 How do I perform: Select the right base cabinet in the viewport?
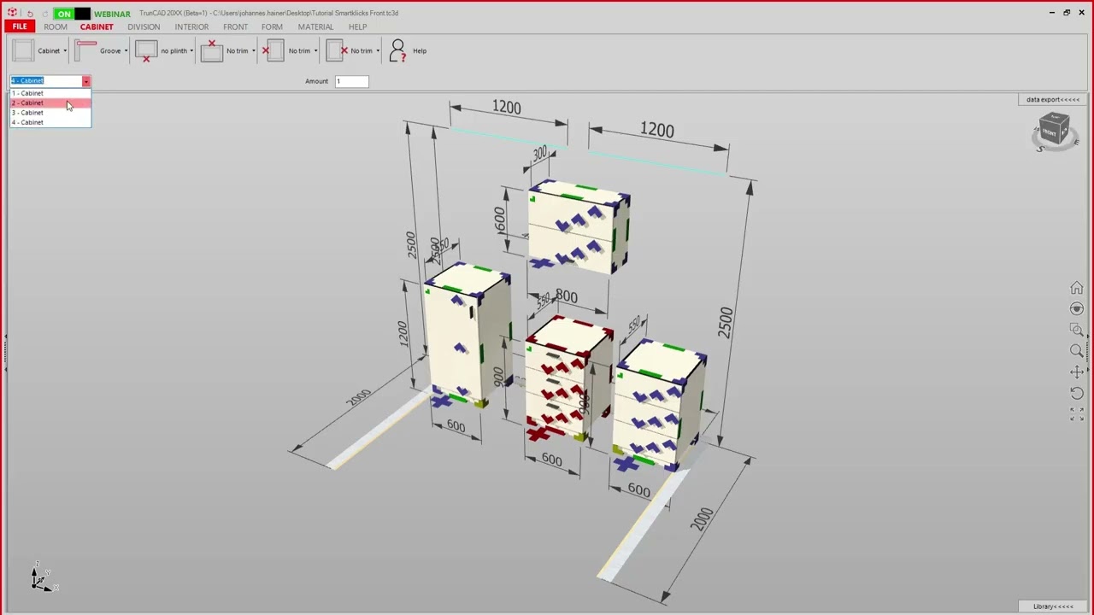(x=660, y=405)
